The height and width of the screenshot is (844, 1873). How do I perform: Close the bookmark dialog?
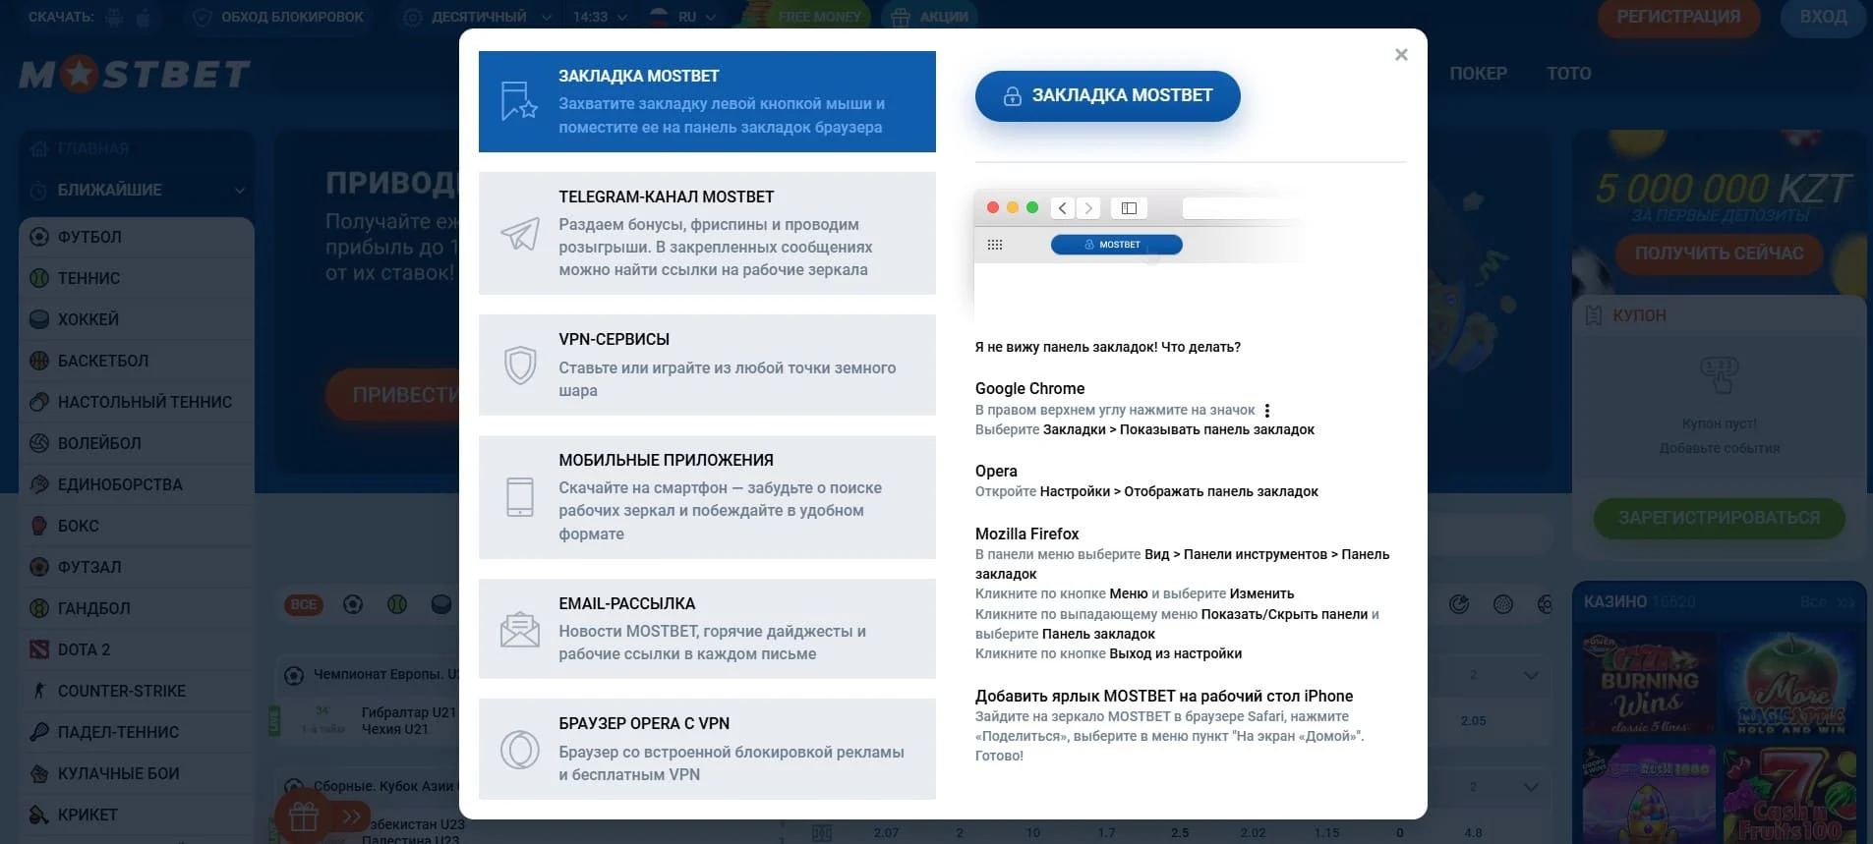(1401, 55)
